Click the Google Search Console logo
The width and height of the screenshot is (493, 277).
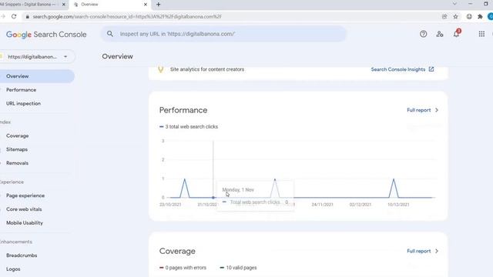(x=46, y=34)
